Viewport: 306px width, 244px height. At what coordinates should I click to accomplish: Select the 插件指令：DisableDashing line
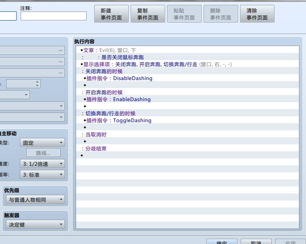pos(187,78)
